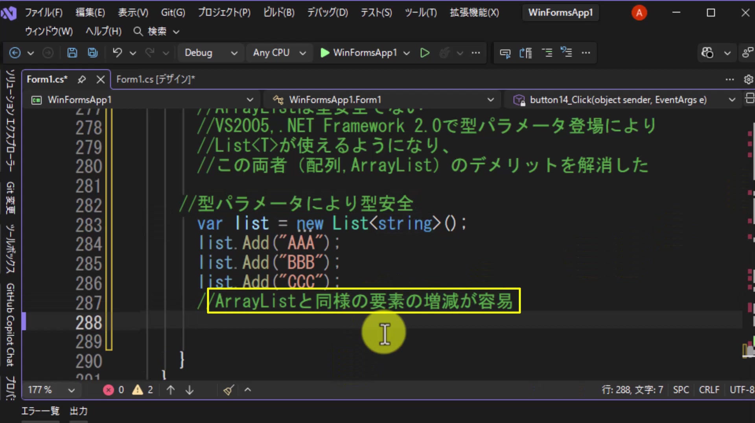Click the comment selected lines toolbar icon
This screenshot has width=755, height=423.
point(547,53)
